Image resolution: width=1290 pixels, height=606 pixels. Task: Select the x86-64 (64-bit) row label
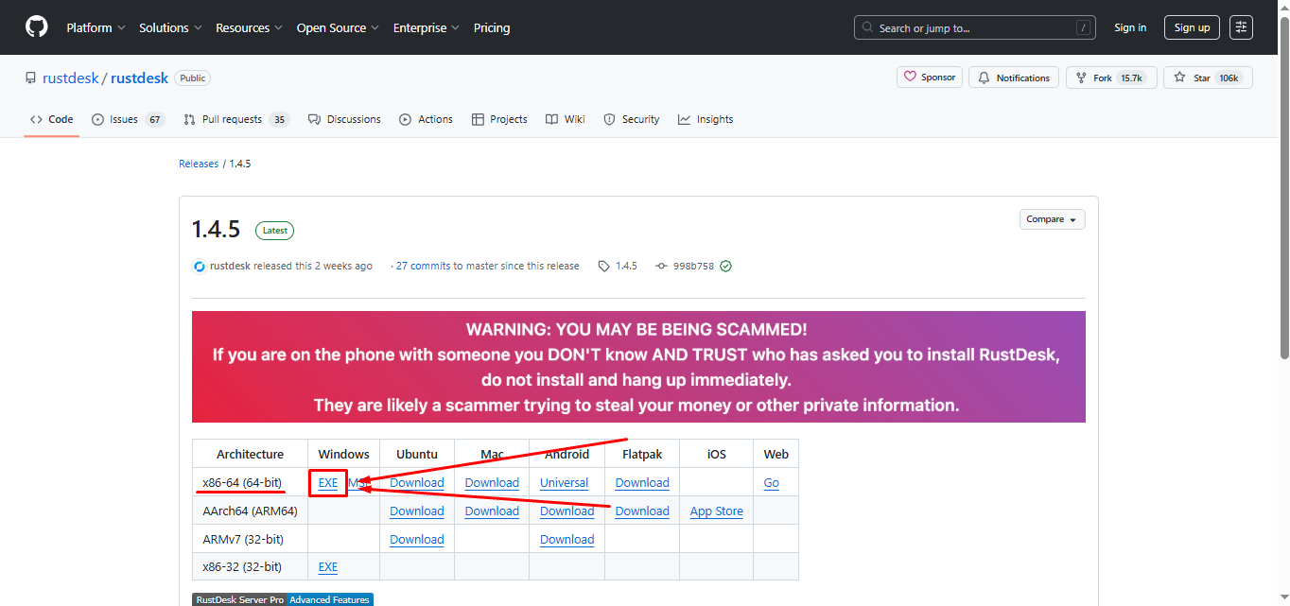[x=242, y=483]
